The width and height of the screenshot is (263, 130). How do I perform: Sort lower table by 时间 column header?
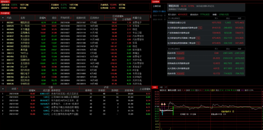[x=15, y=89]
